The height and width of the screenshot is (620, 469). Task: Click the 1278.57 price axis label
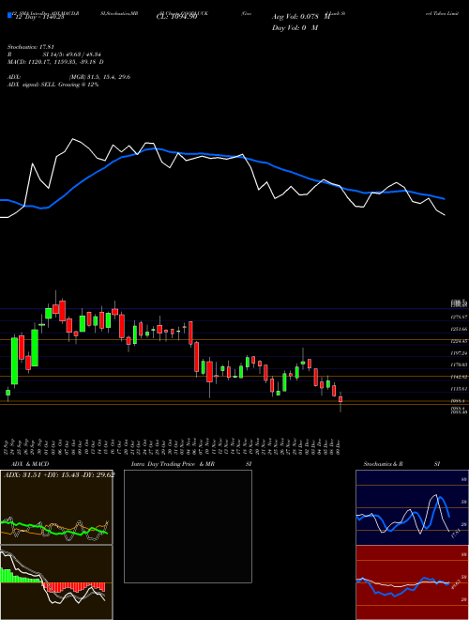click(x=459, y=318)
